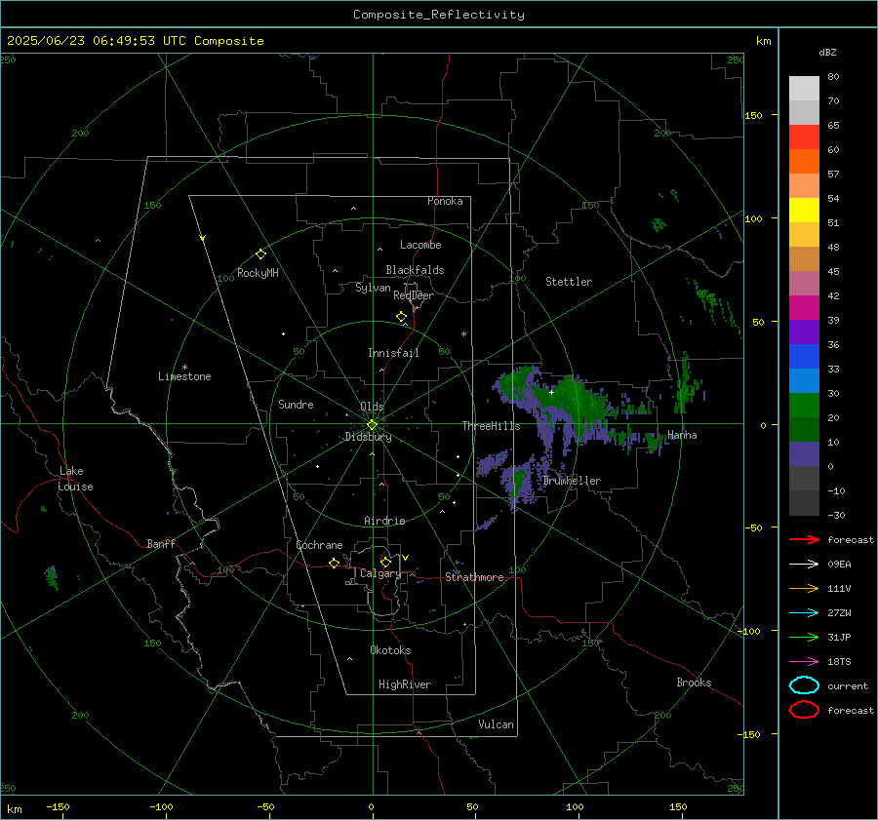Click the 18TS legend label
Screen dimensions: 878x820
(839, 662)
